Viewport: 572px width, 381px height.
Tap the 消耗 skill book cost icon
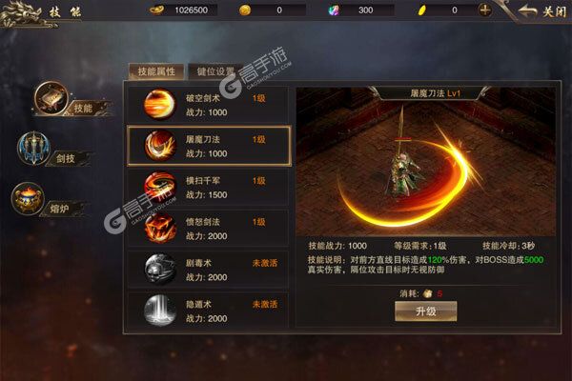[427, 293]
